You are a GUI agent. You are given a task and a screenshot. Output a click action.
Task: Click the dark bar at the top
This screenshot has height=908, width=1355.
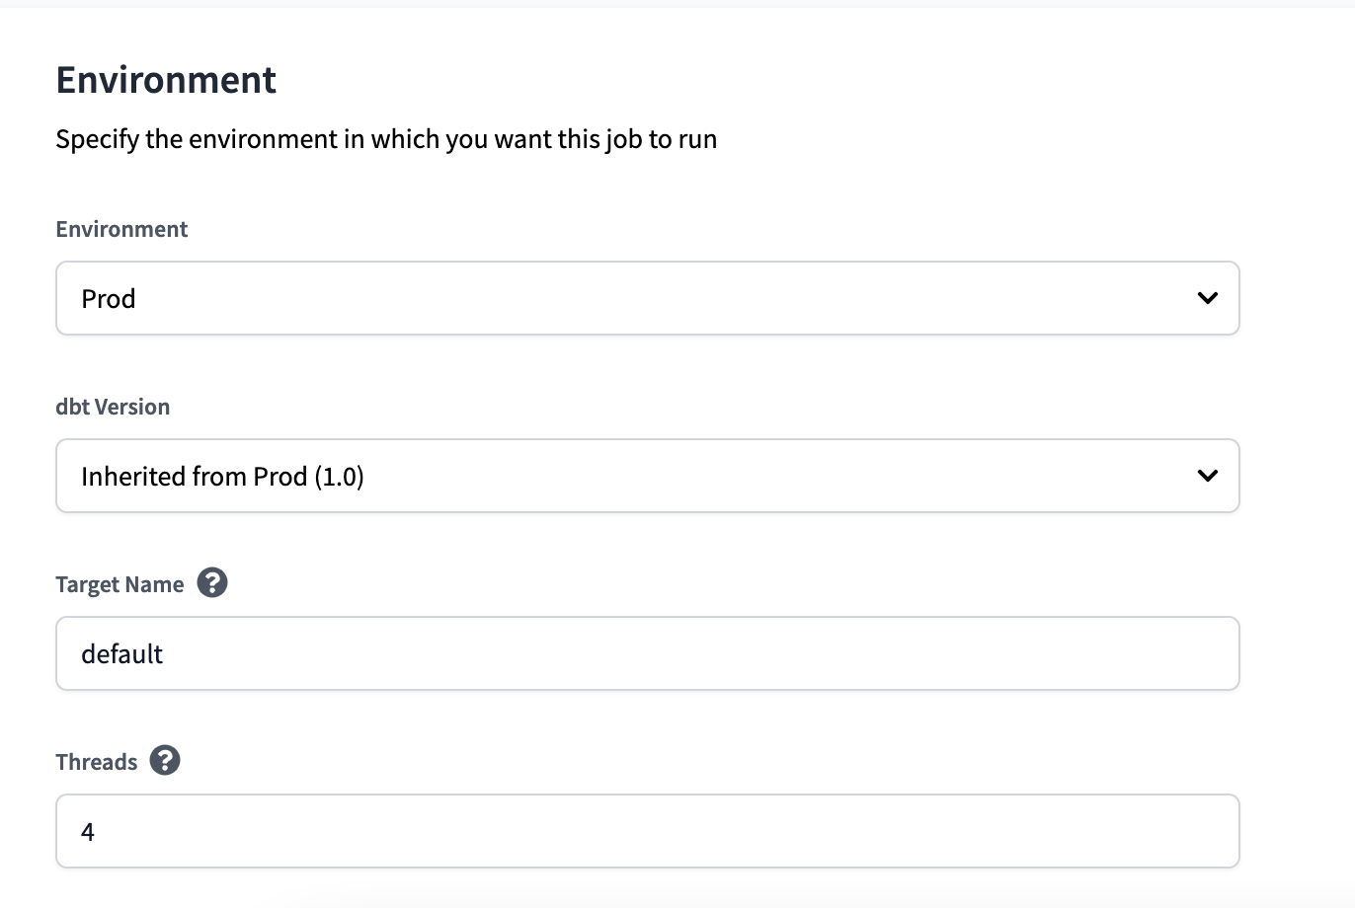coord(677,5)
